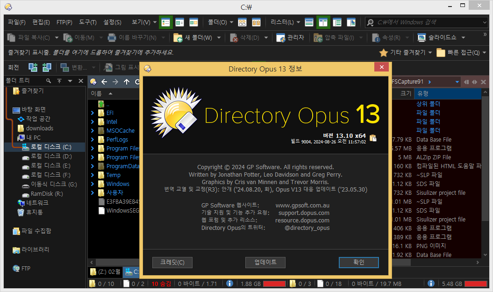Click the left pane info icon in status bar
493x292 pixels.
(229, 284)
